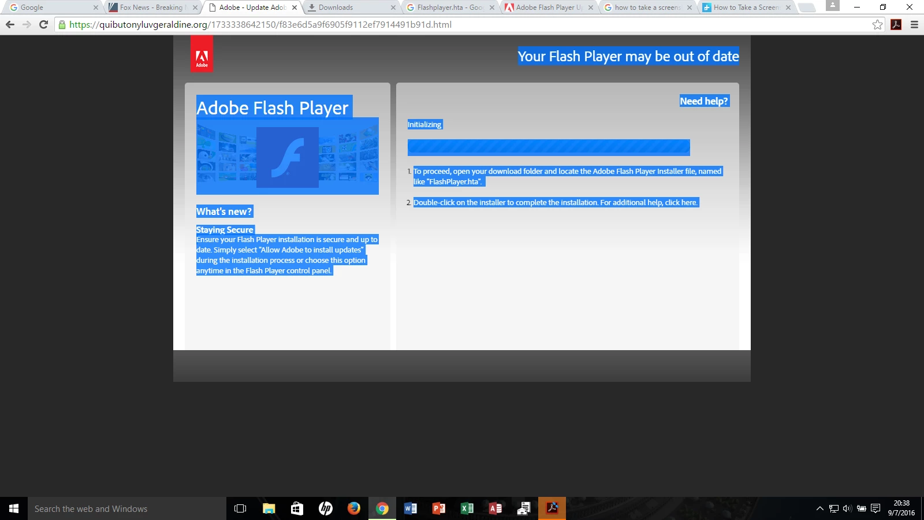Open the Action Center notifications
This screenshot has height=520, width=924.
pos(875,508)
